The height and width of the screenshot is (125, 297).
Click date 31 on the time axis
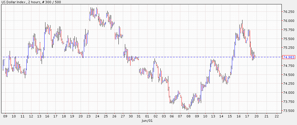point(139,116)
